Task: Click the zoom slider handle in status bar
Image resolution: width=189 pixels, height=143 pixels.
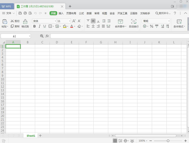Action: point(168,141)
